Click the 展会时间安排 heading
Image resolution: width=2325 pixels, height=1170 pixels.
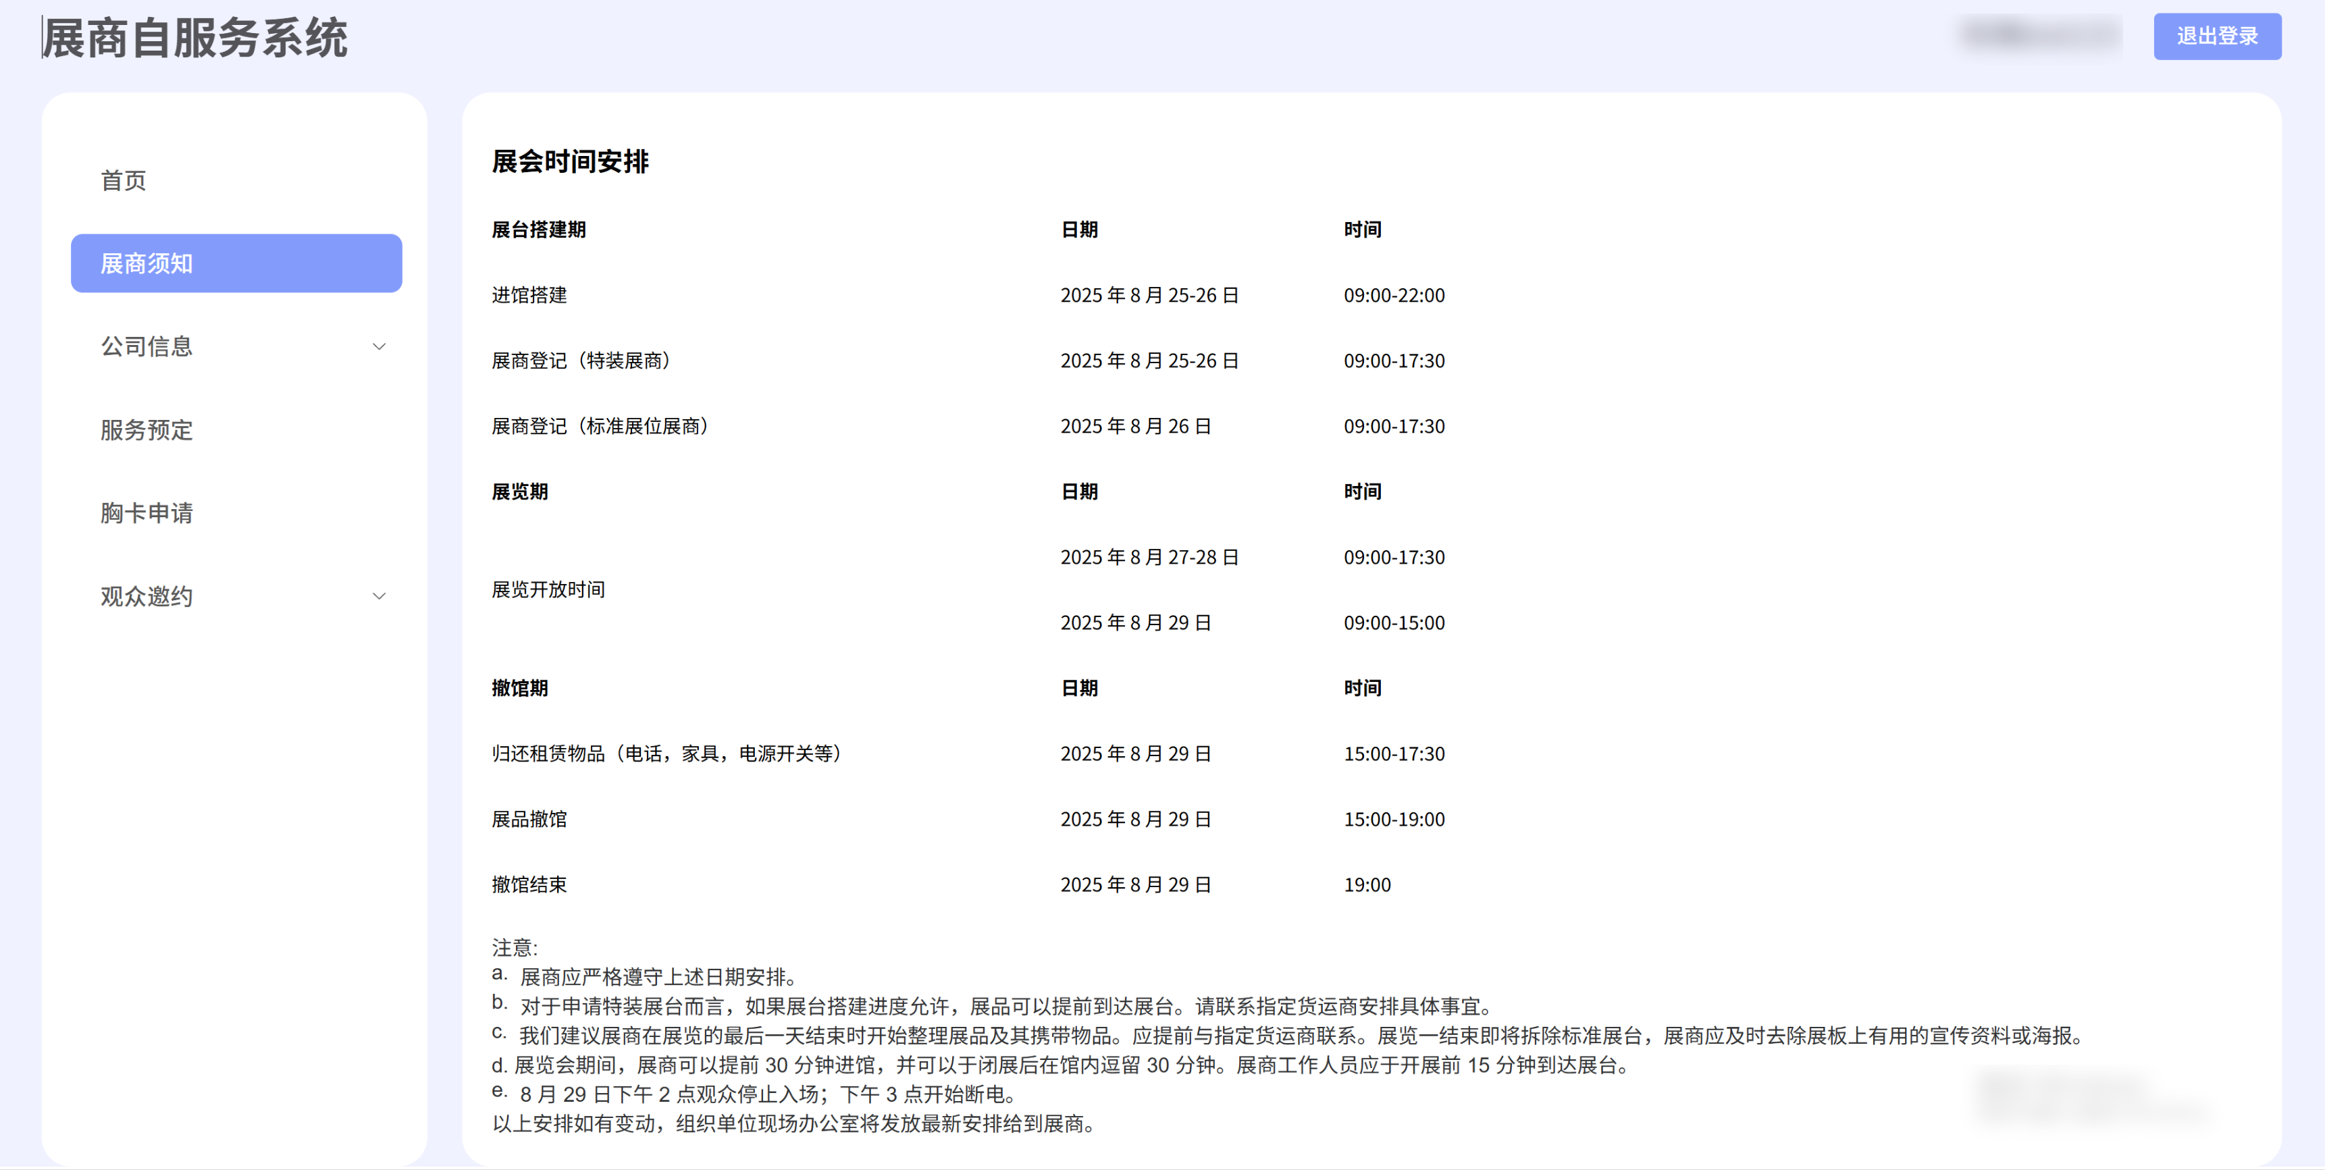[x=569, y=161]
